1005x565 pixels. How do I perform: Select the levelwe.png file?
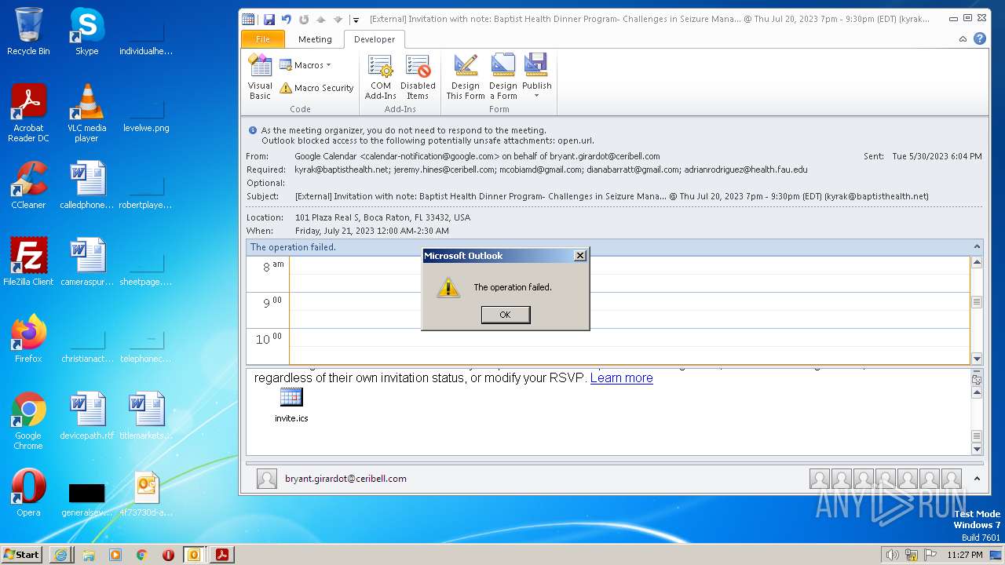pyautogui.click(x=146, y=113)
